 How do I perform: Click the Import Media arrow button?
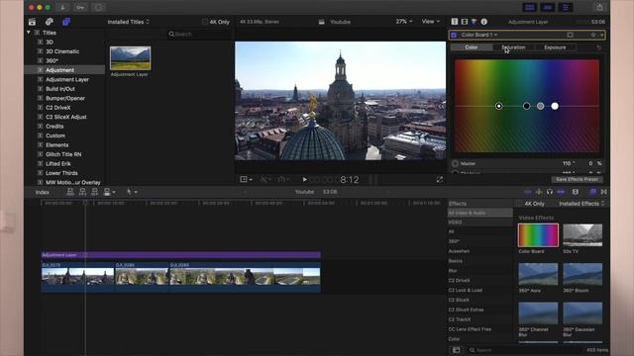pos(62,7)
